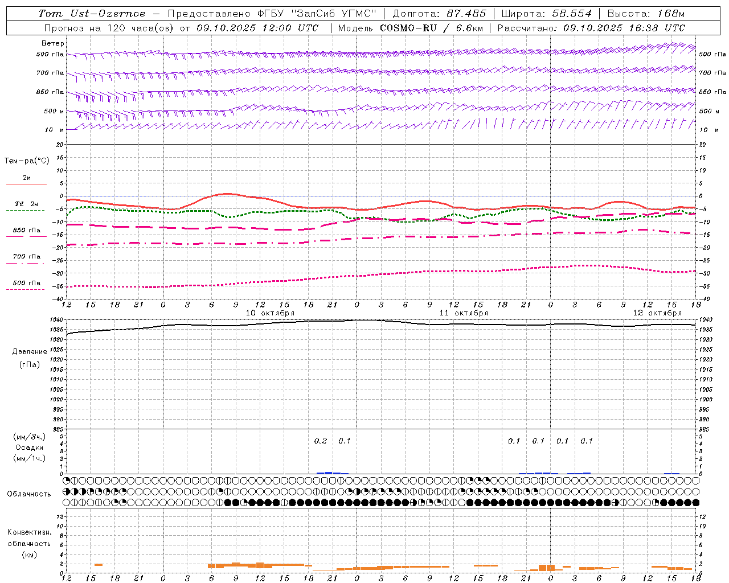Screen dimensions: 729x583
Task: Click the Высота: 168м header field
Action: pos(646,14)
